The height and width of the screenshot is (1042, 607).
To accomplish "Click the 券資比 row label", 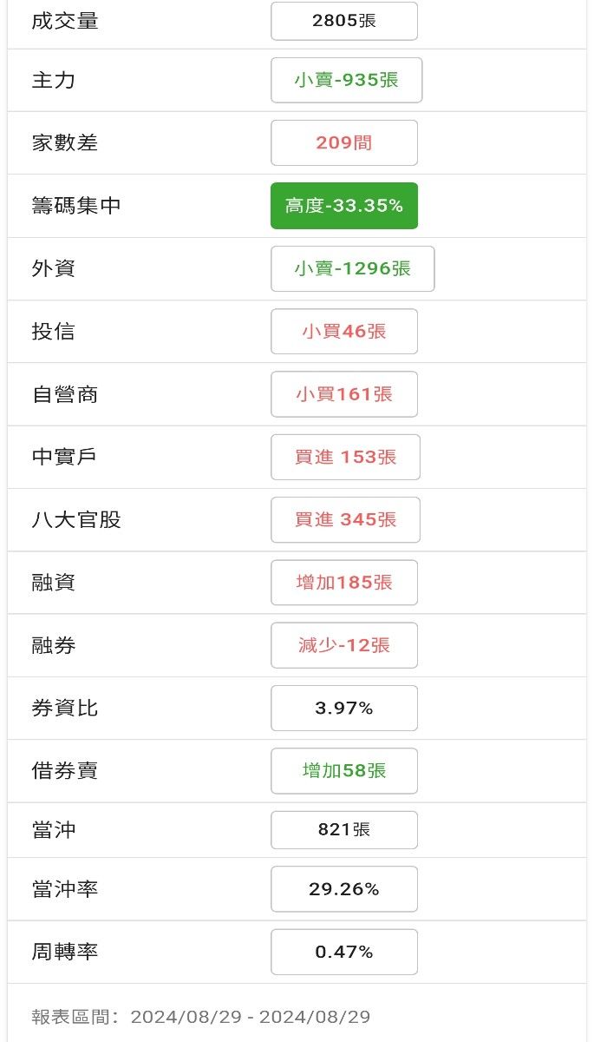I will pos(65,708).
